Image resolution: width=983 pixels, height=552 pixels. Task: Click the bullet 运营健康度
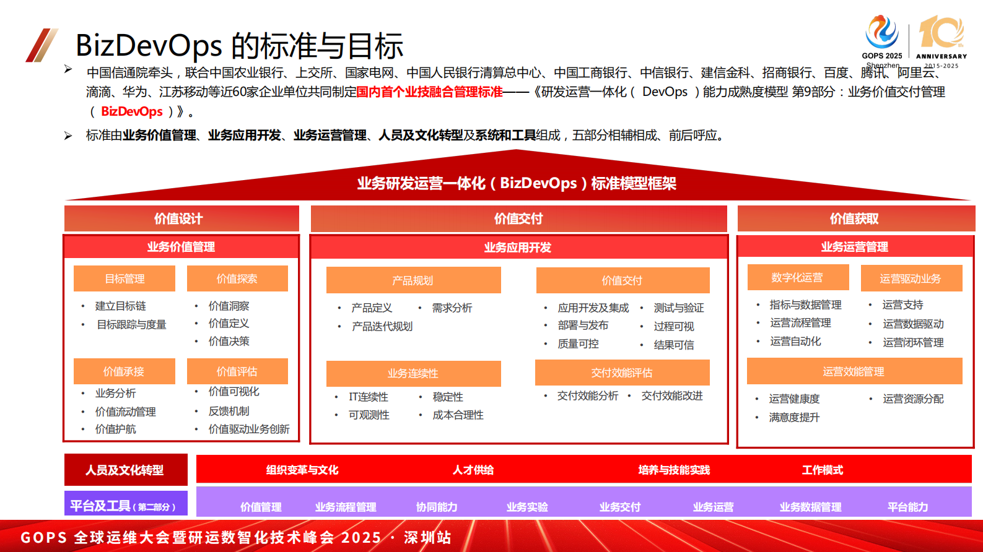(x=795, y=399)
